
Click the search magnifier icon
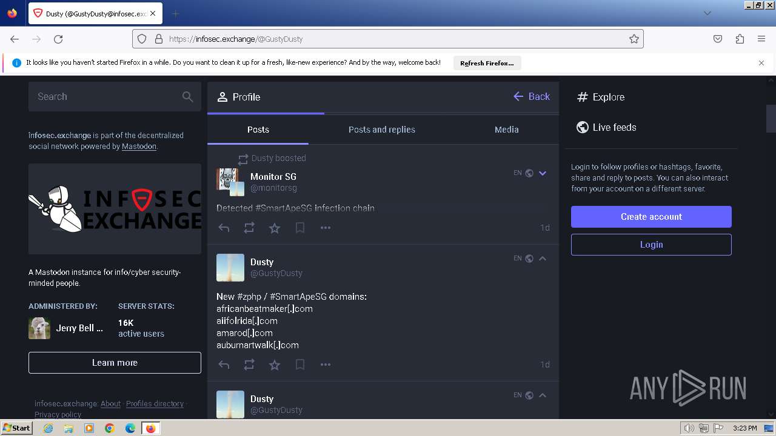188,97
